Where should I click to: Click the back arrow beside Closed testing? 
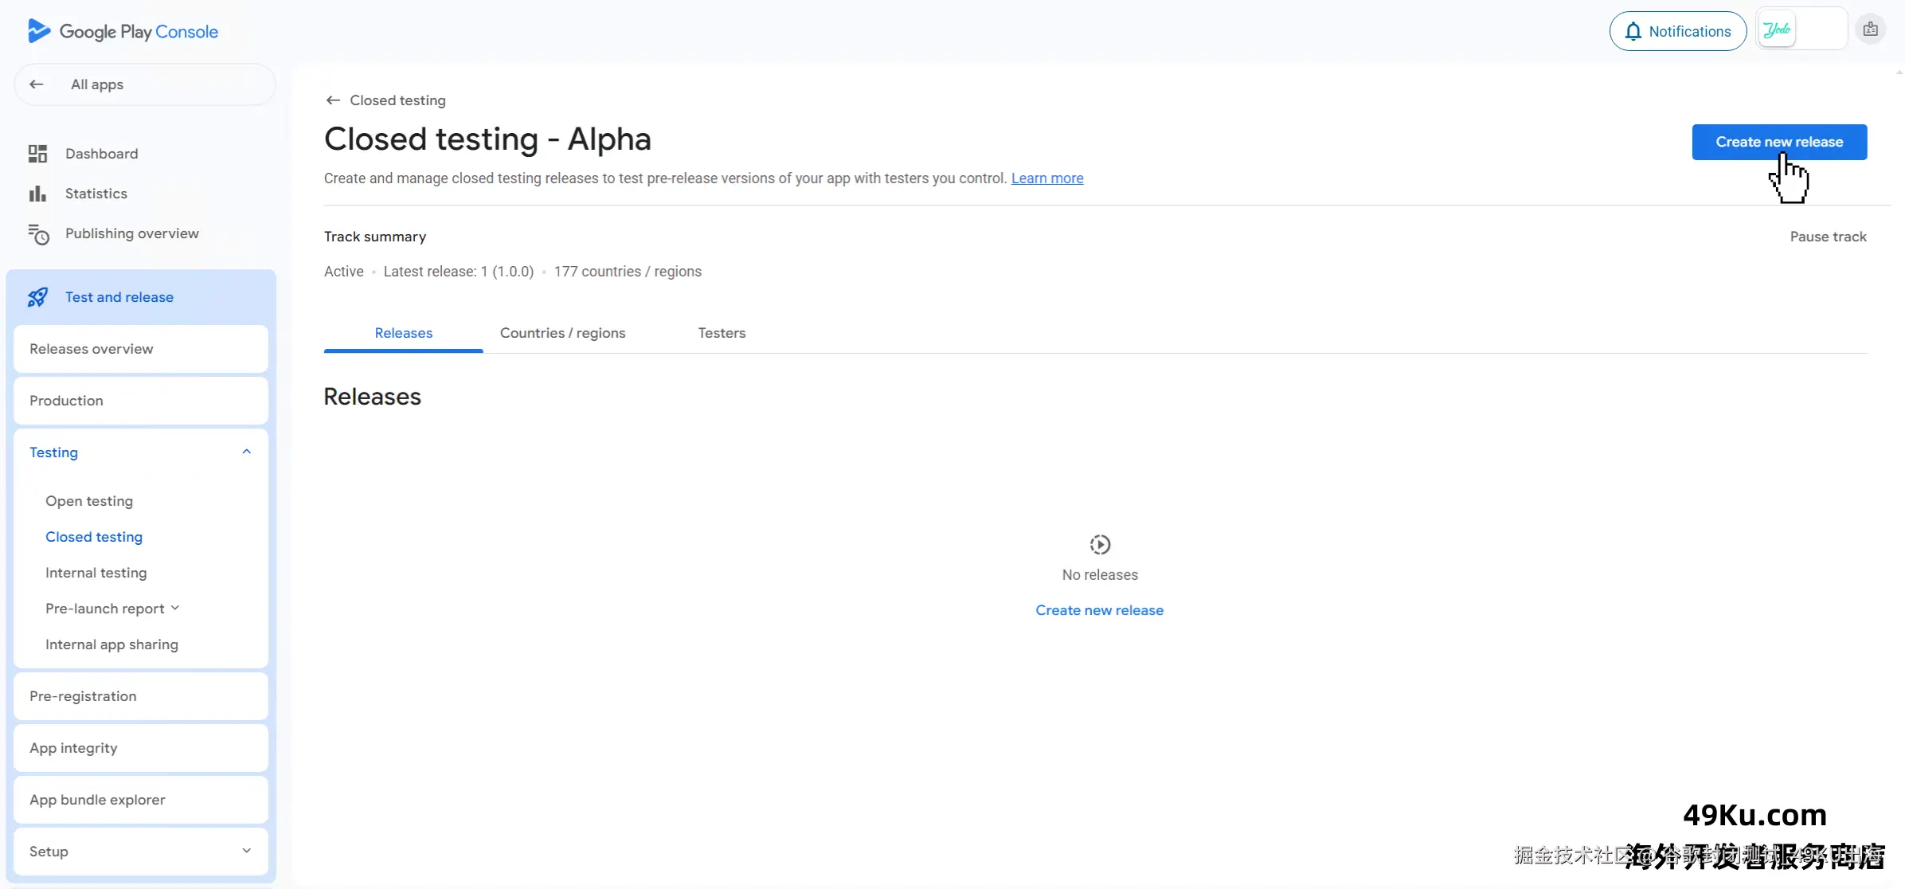[333, 100]
